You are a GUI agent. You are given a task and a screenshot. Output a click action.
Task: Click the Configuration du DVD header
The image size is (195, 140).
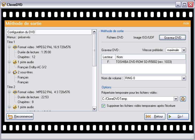49,32
